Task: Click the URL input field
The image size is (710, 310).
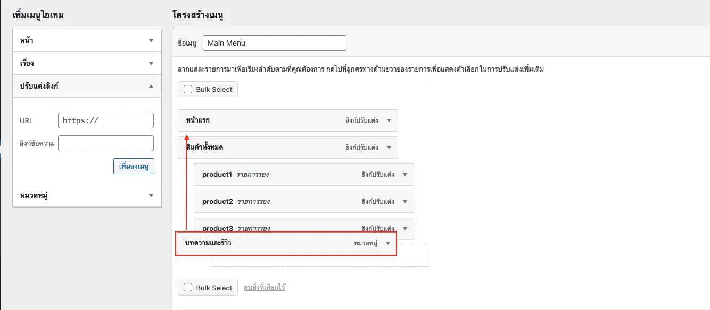Action: [106, 120]
